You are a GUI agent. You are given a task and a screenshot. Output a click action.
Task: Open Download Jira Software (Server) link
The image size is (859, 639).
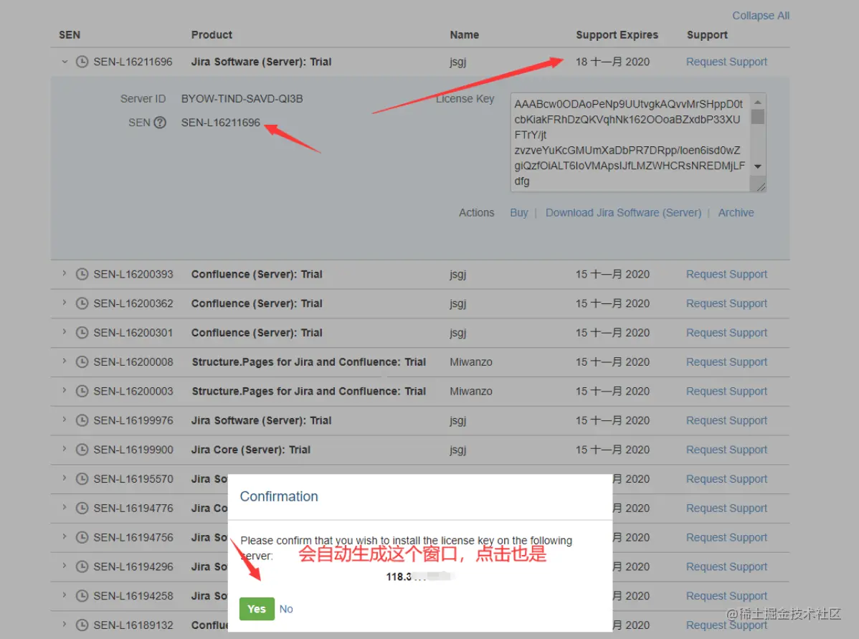coord(623,212)
